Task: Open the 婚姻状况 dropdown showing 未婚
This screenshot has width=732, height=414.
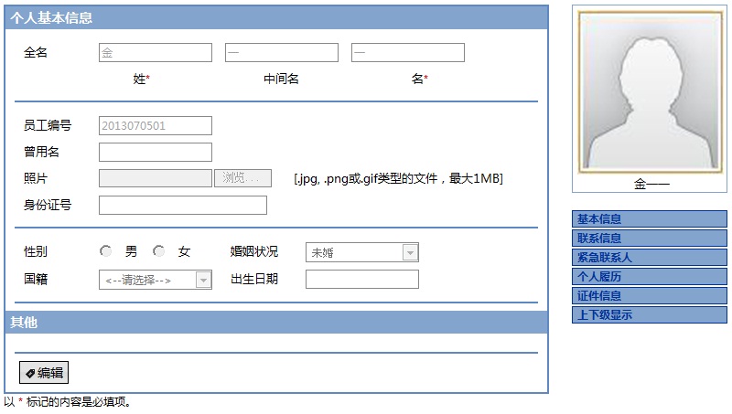Action: click(362, 252)
